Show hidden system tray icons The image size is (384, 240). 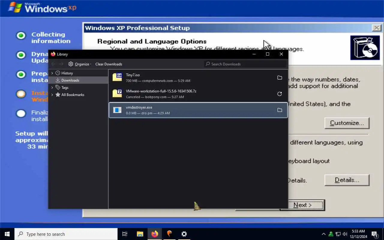pos(323,234)
